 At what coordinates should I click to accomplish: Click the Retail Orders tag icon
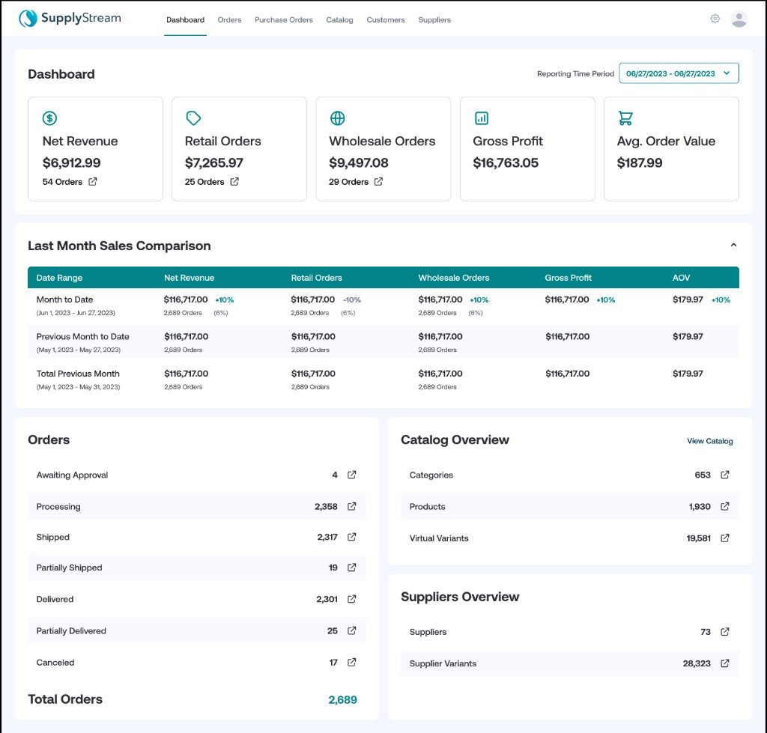pos(193,118)
